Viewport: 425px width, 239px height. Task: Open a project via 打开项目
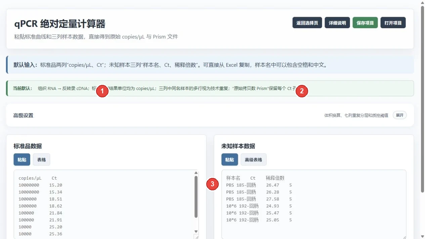[393, 23]
